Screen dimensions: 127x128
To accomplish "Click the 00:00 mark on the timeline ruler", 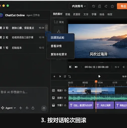I will coord(71,83).
